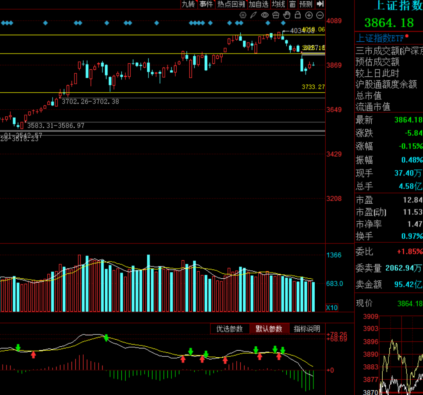The height and width of the screenshot is (395, 423).
Task: Open the 预测 forecast option
Action: coord(306,4)
